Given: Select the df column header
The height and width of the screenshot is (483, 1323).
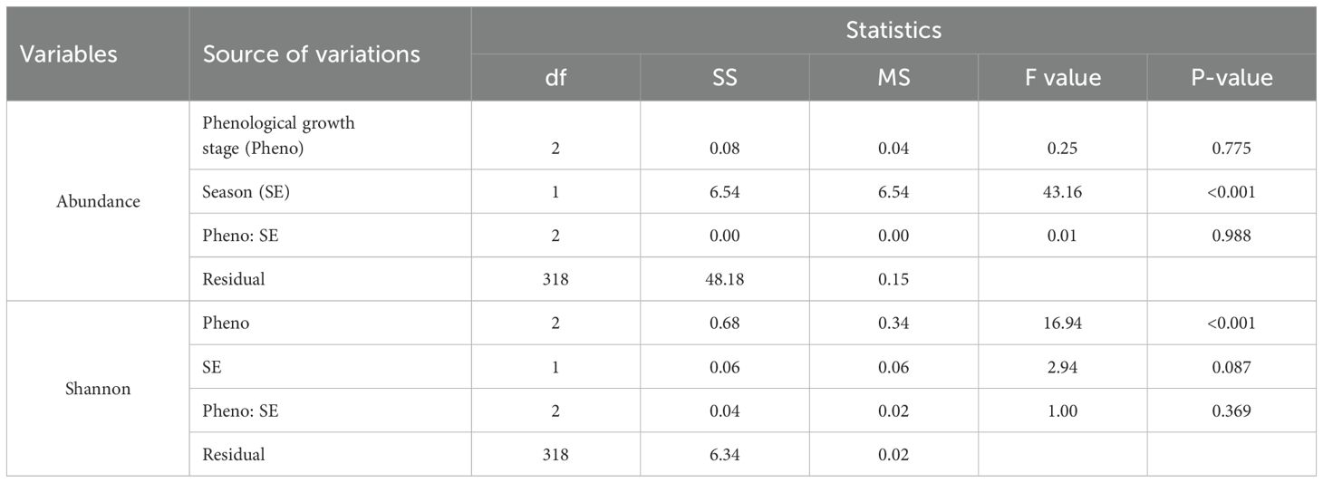Looking at the screenshot, I should point(555,77).
